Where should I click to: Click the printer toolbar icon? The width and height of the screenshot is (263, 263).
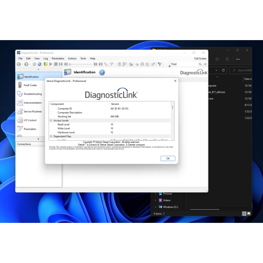[x=131, y=64]
